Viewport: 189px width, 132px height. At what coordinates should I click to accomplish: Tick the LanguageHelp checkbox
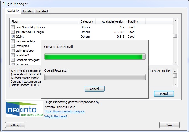pos(13,41)
